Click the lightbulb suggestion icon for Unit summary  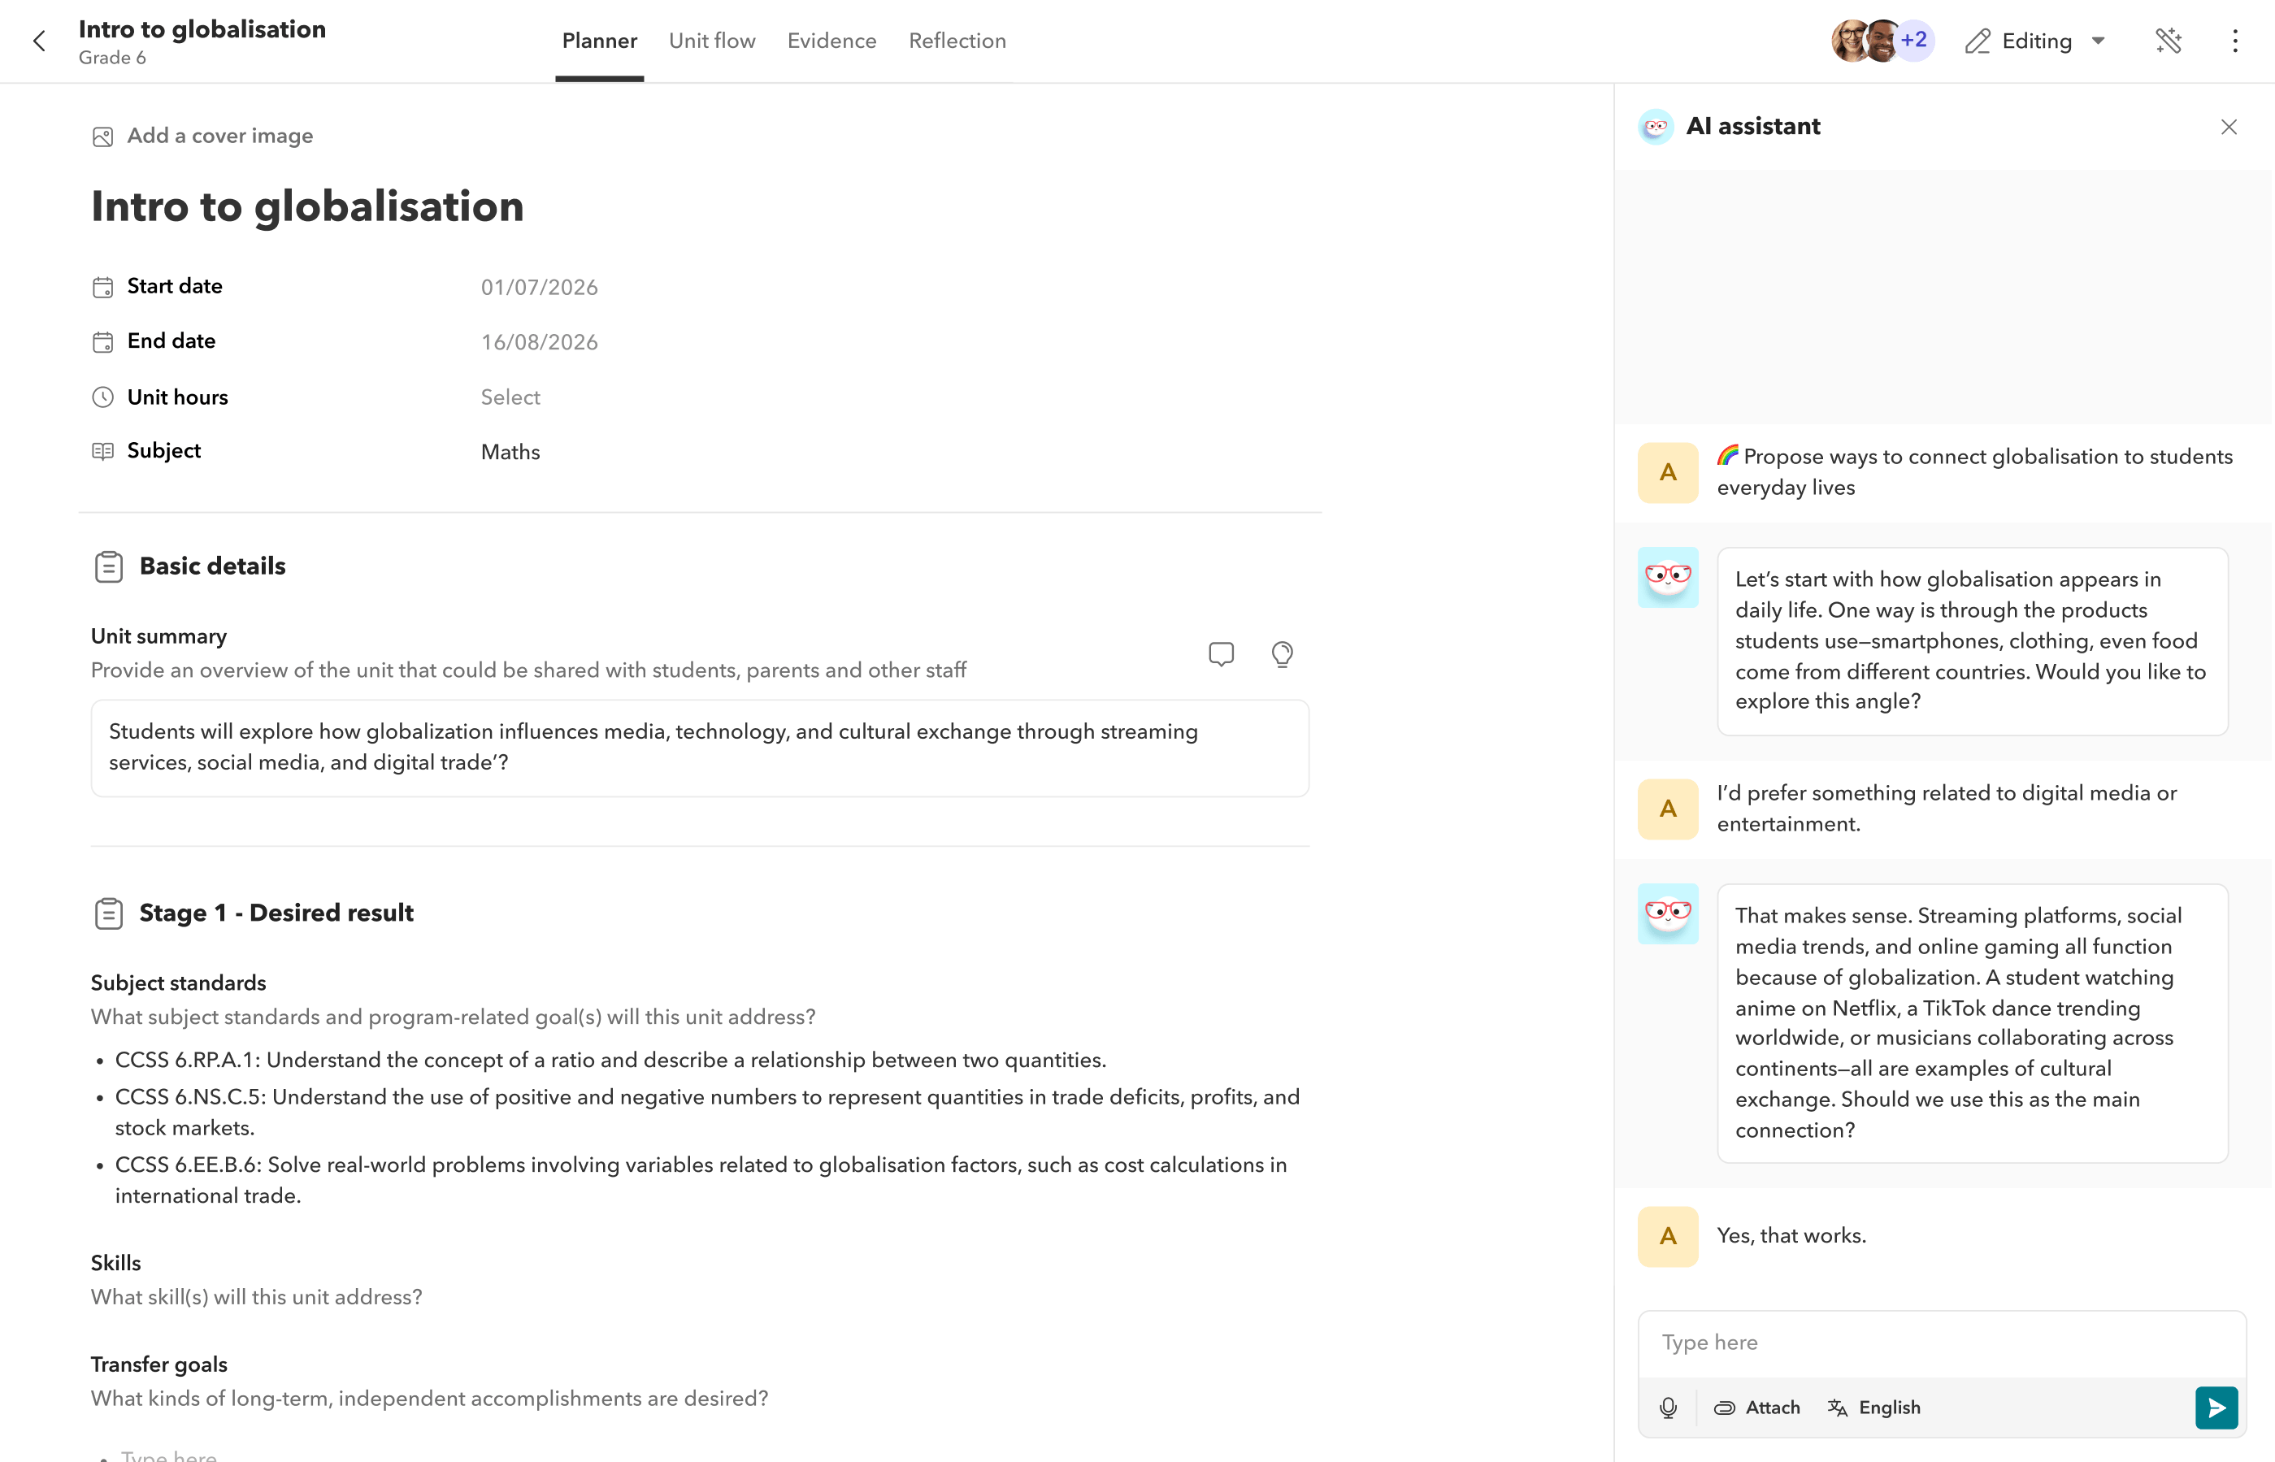coord(1282,654)
